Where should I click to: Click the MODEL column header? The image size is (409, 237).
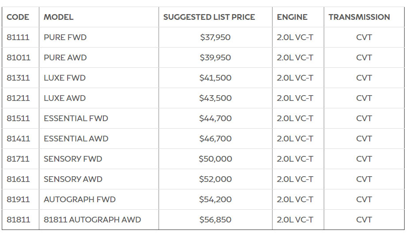59,17
